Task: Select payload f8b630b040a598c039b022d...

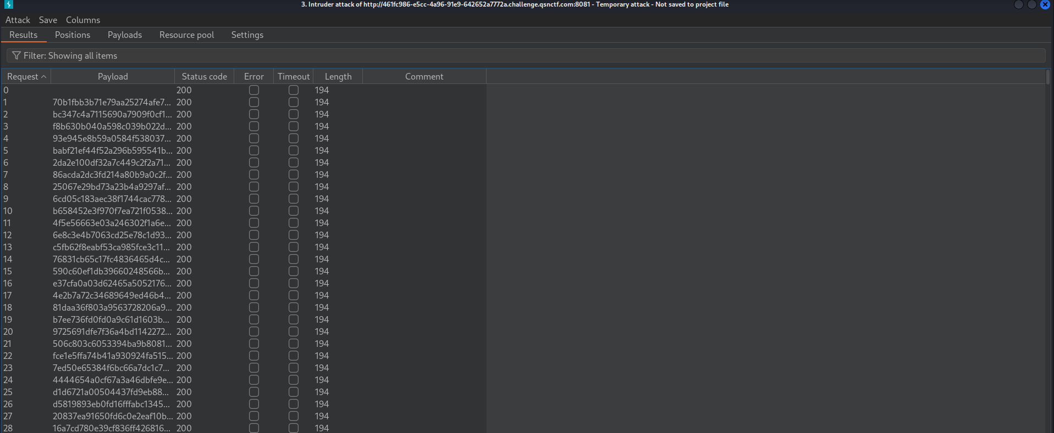Action: (112, 126)
